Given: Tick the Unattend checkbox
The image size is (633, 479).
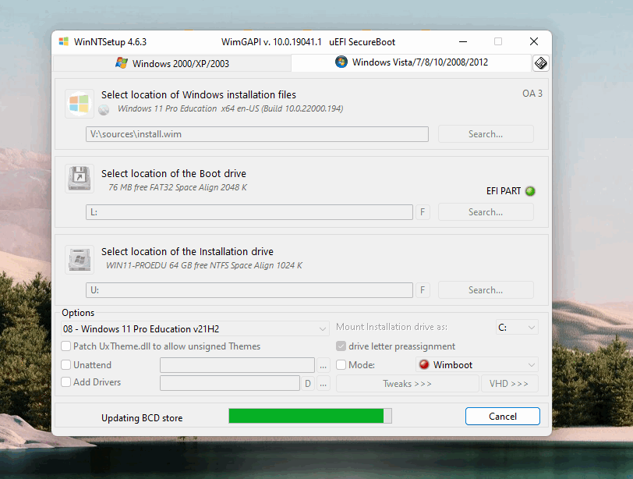Looking at the screenshot, I should (x=65, y=364).
